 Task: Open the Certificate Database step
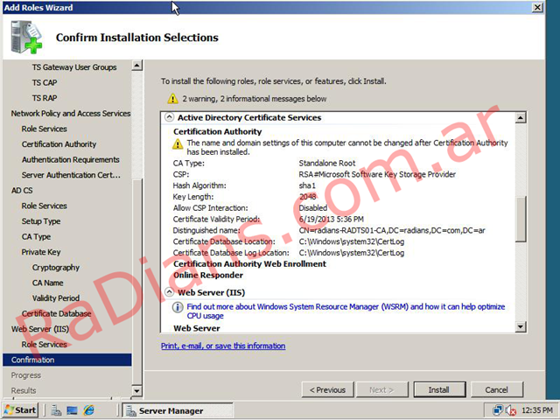point(56,313)
